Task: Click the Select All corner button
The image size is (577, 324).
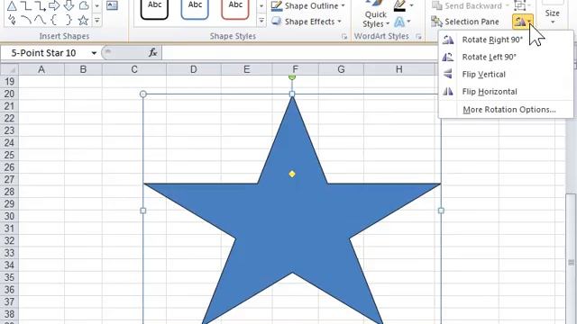Action: (9, 69)
